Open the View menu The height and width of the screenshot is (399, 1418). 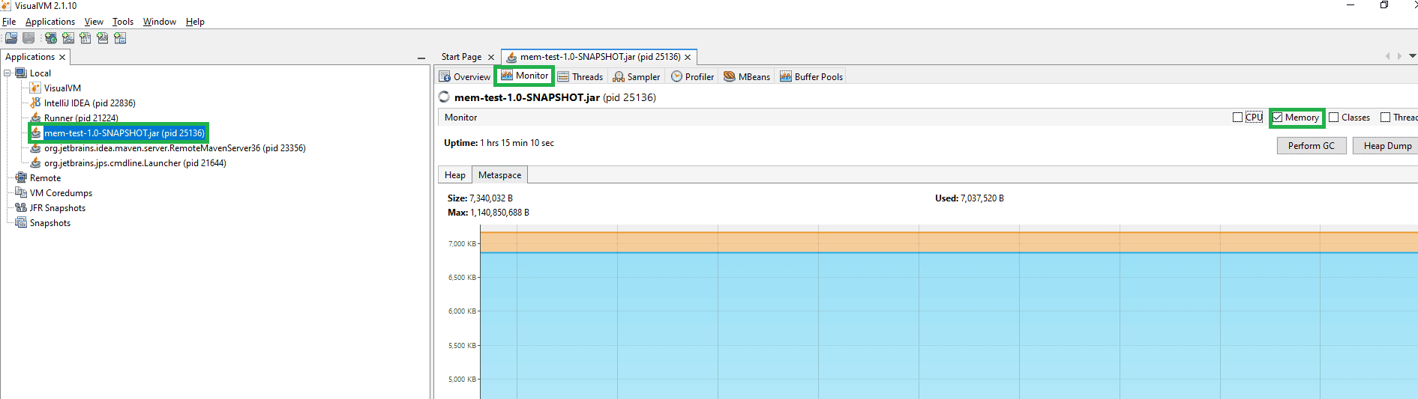94,22
